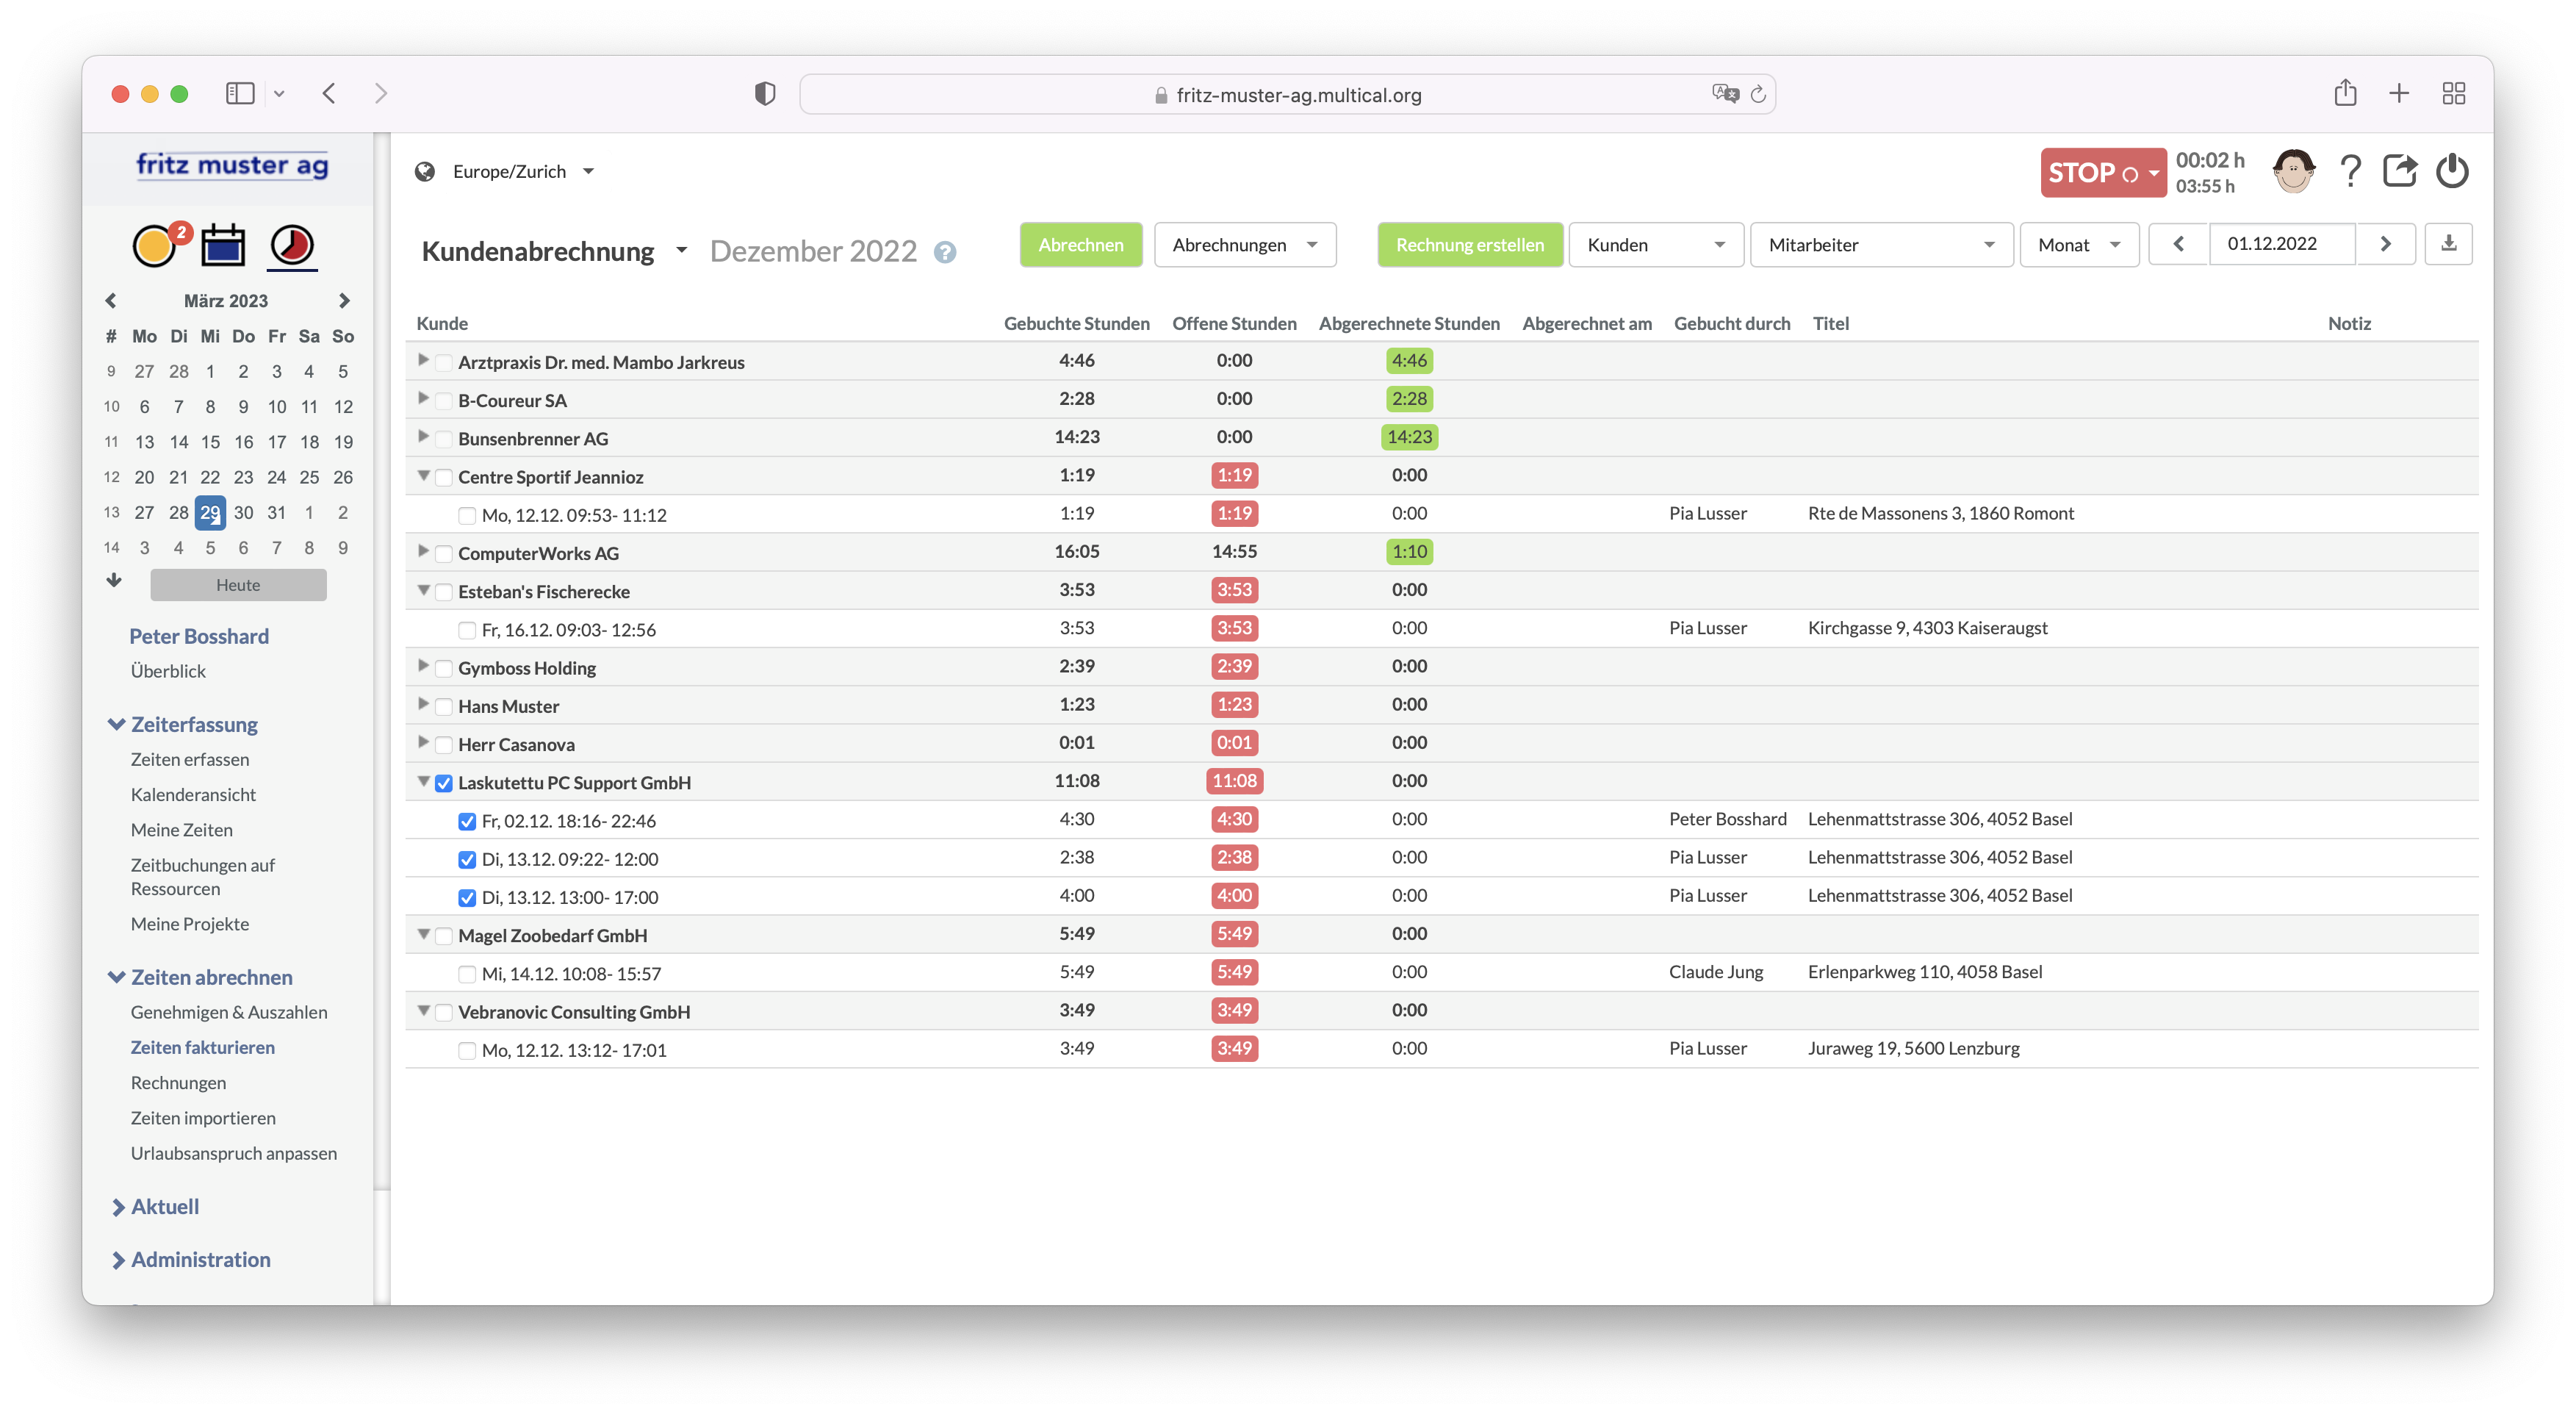Click the Safari privacy shield icon

765,94
